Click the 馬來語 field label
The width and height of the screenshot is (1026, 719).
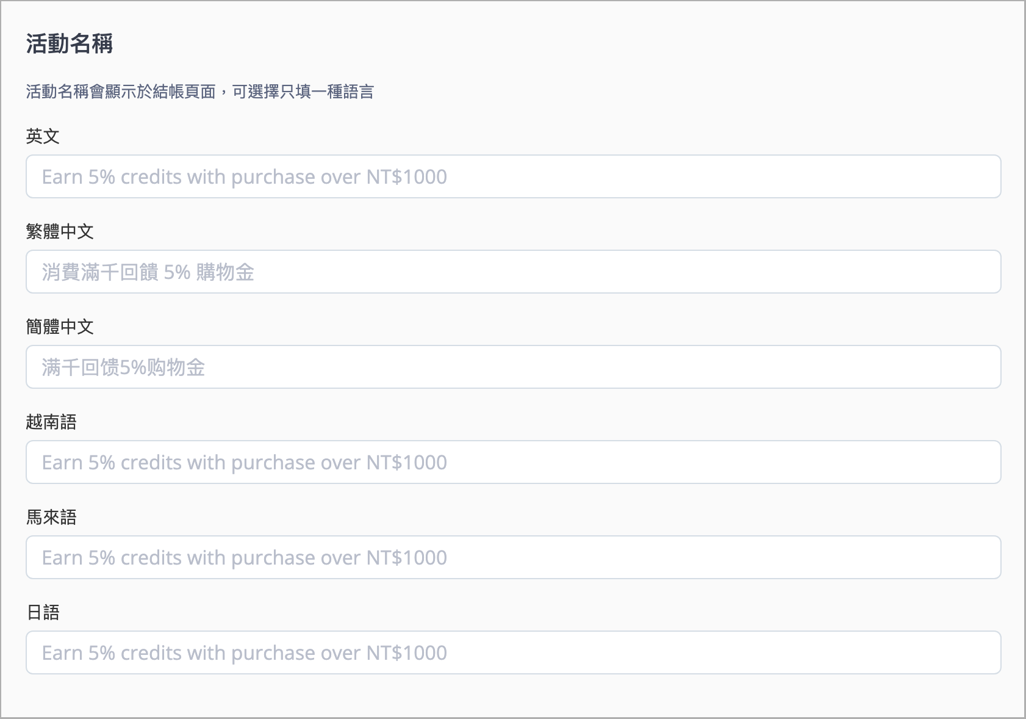[51, 517]
